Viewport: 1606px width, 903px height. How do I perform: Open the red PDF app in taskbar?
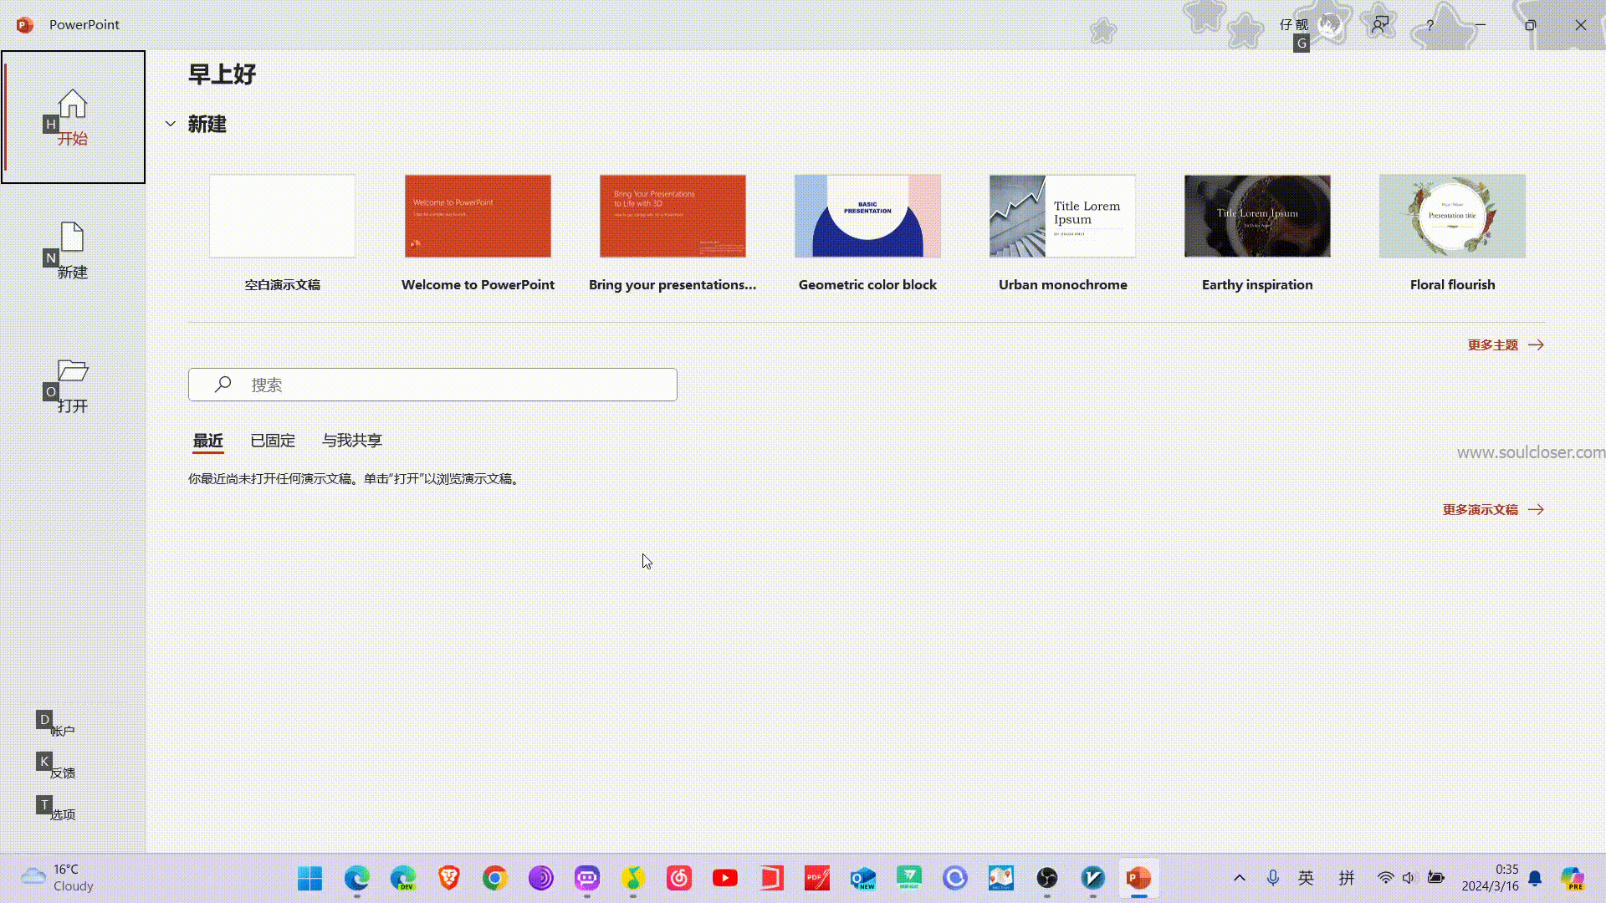[x=817, y=878]
